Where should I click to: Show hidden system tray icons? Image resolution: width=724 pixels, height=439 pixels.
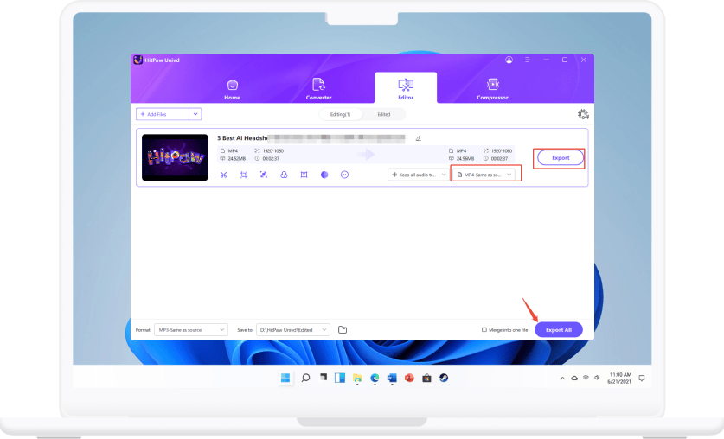point(562,379)
